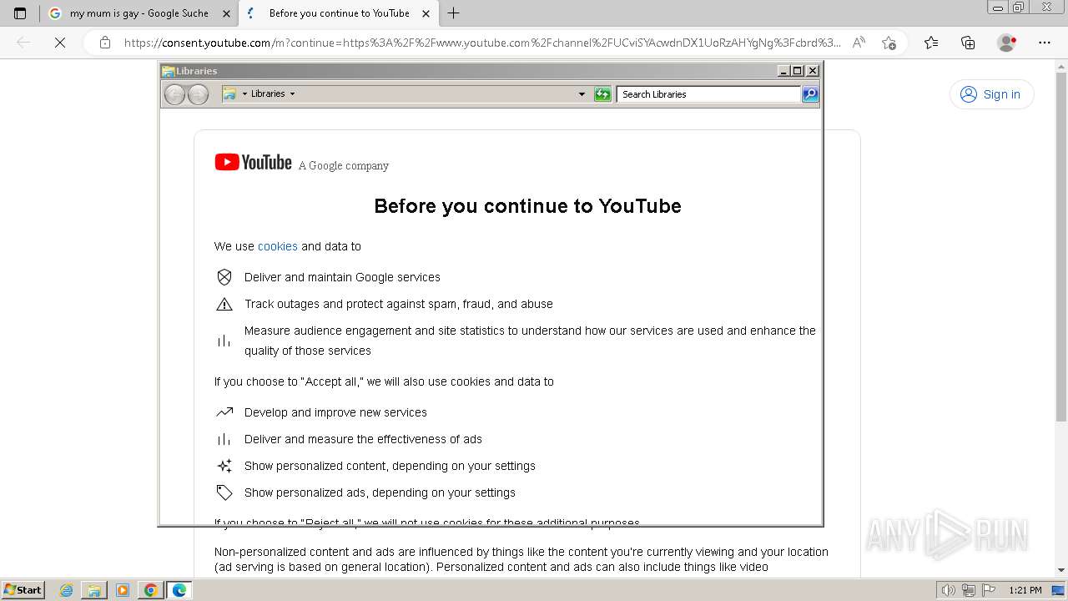
Task: Click the Libraries title bar folder icon
Action: coord(169,71)
